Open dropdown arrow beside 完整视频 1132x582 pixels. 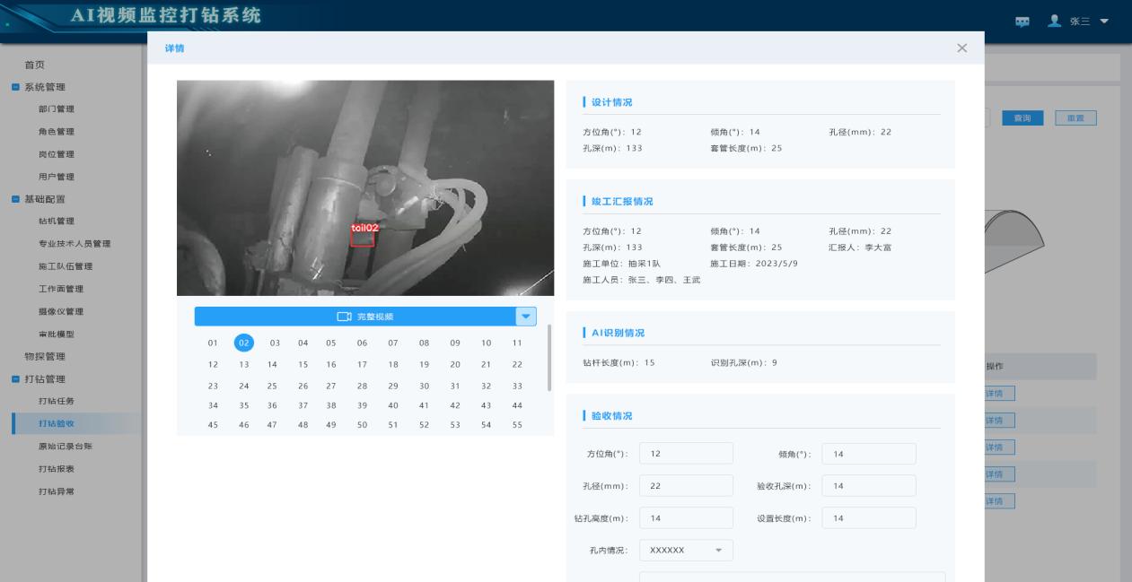tap(526, 317)
